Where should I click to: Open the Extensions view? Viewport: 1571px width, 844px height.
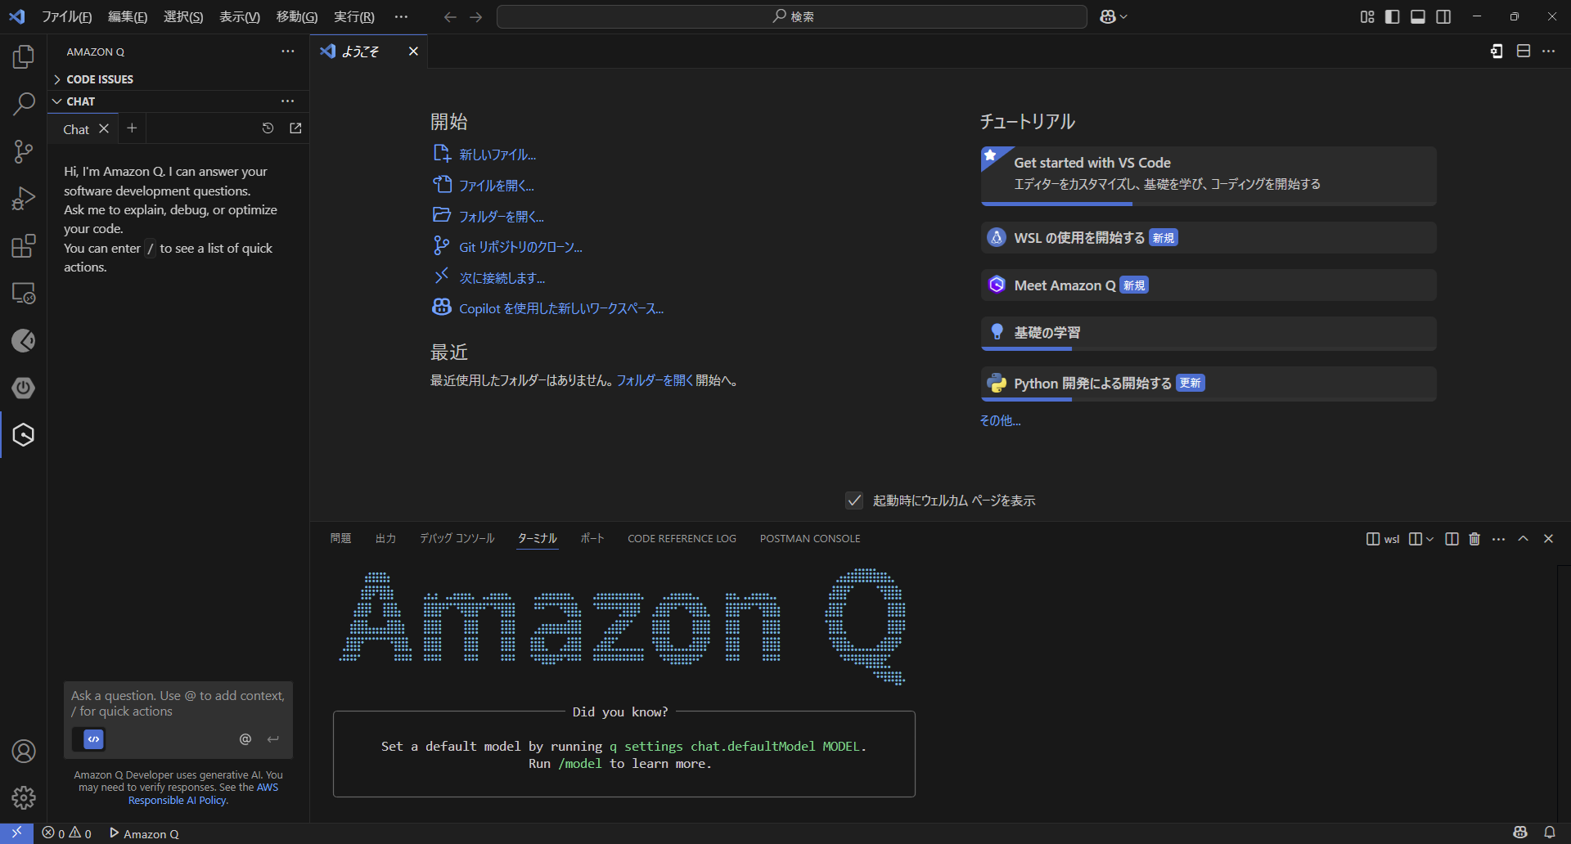coord(24,246)
